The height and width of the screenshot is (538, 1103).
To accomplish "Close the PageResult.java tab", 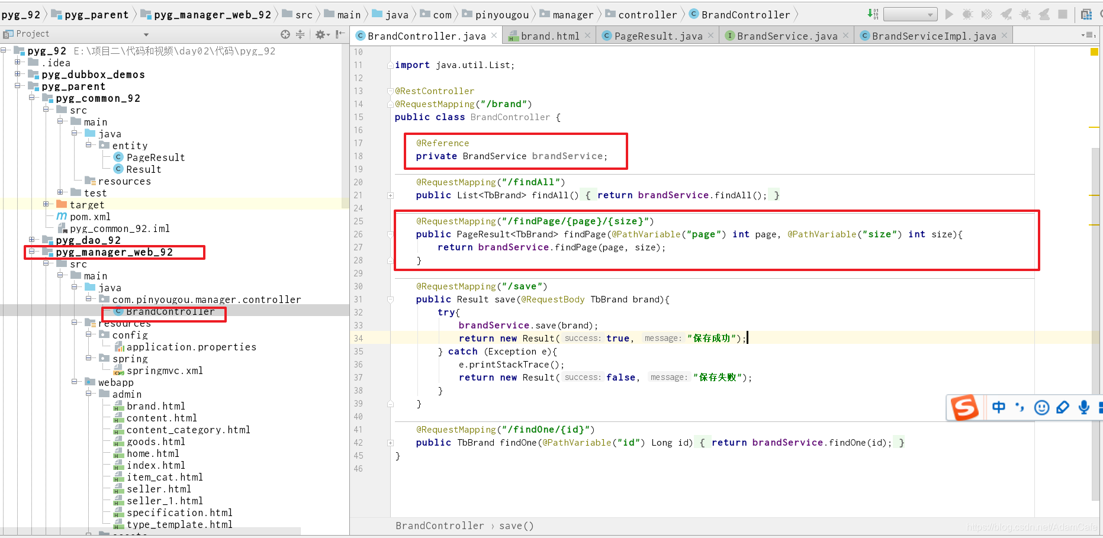I will [710, 36].
